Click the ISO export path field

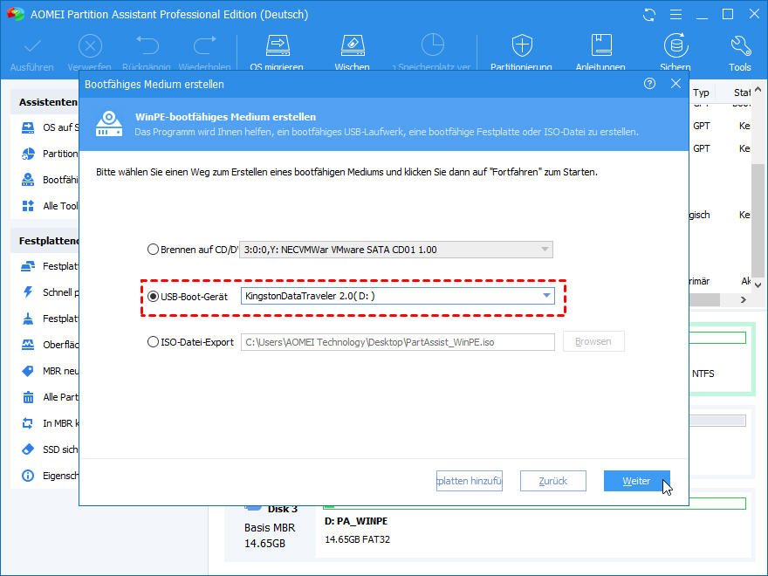pos(398,342)
